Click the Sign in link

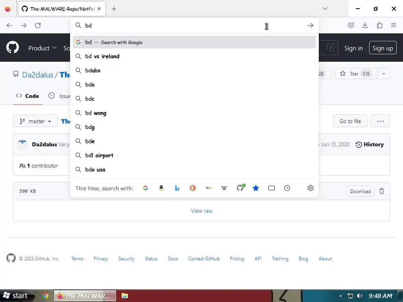point(353,48)
